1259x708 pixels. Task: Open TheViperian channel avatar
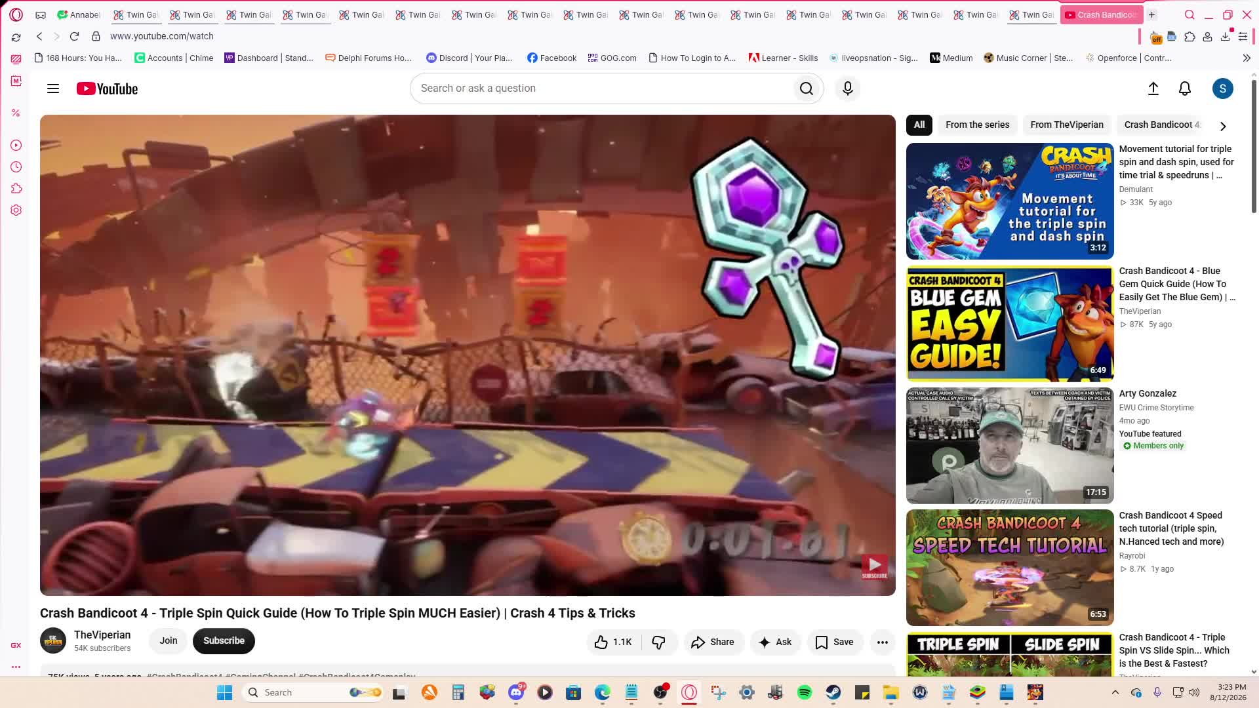click(53, 640)
